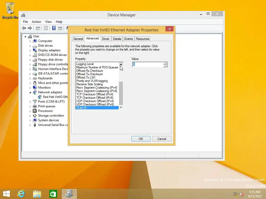Open the Windows Start button
266x199 pixels.
click(x=6, y=194)
